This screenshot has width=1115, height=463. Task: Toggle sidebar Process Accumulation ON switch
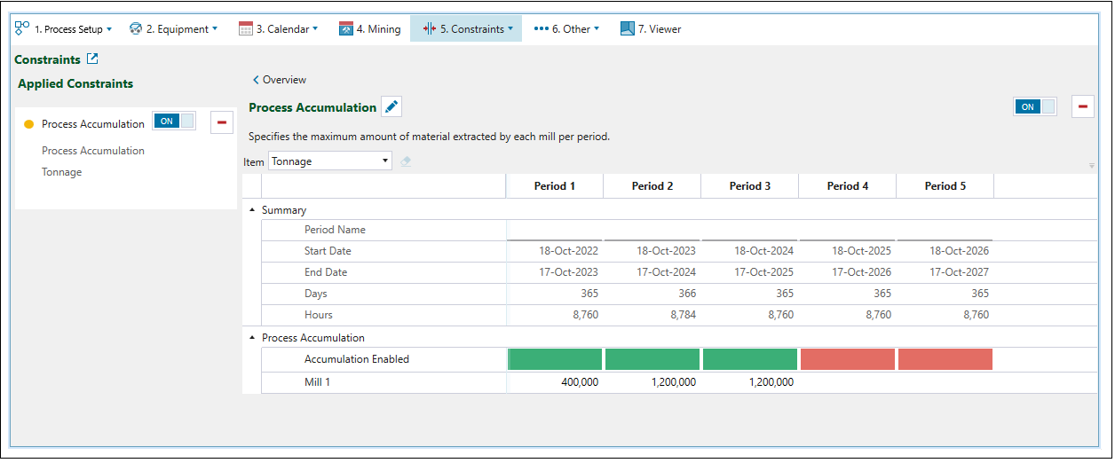point(174,122)
